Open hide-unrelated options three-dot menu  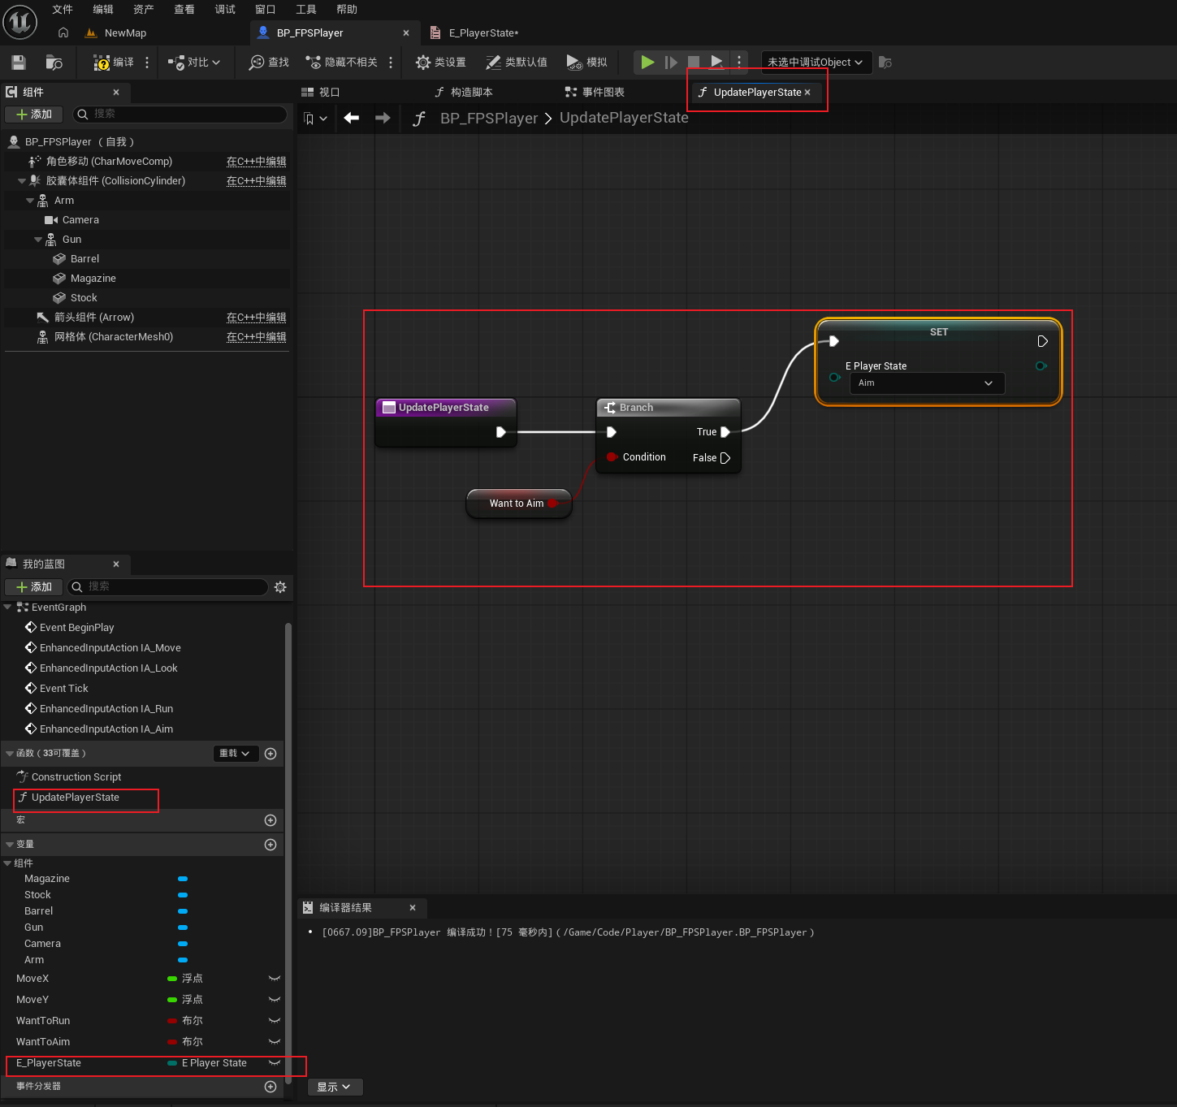tap(391, 63)
